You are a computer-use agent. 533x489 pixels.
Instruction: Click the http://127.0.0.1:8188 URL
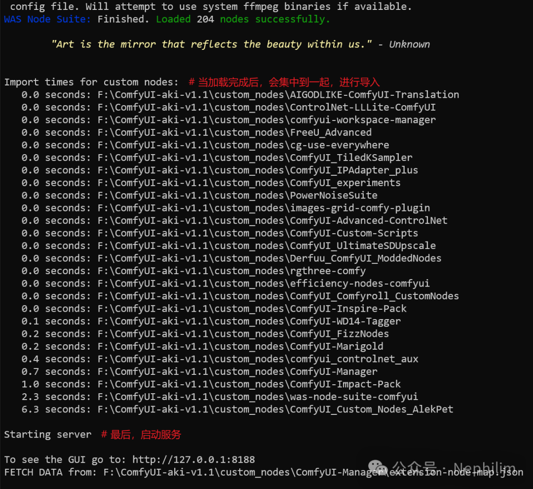point(193,459)
